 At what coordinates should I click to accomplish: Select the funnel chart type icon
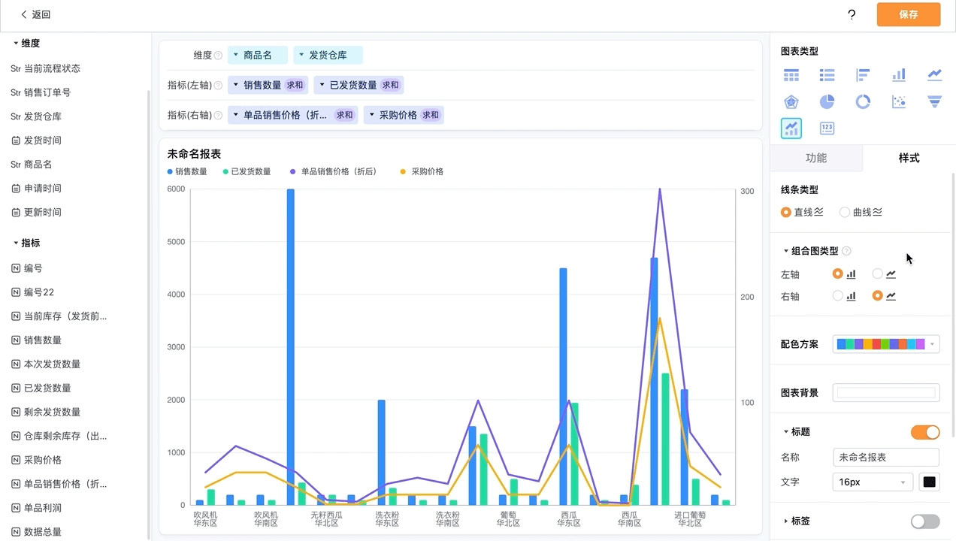(x=934, y=101)
